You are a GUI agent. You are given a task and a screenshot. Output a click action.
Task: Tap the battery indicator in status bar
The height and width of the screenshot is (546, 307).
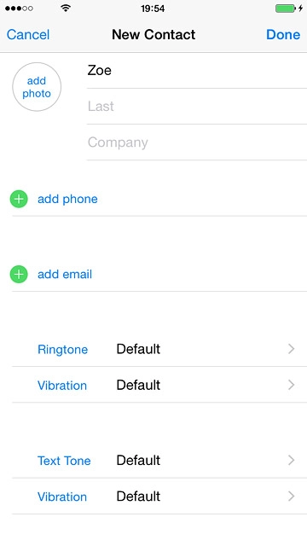[x=288, y=8]
